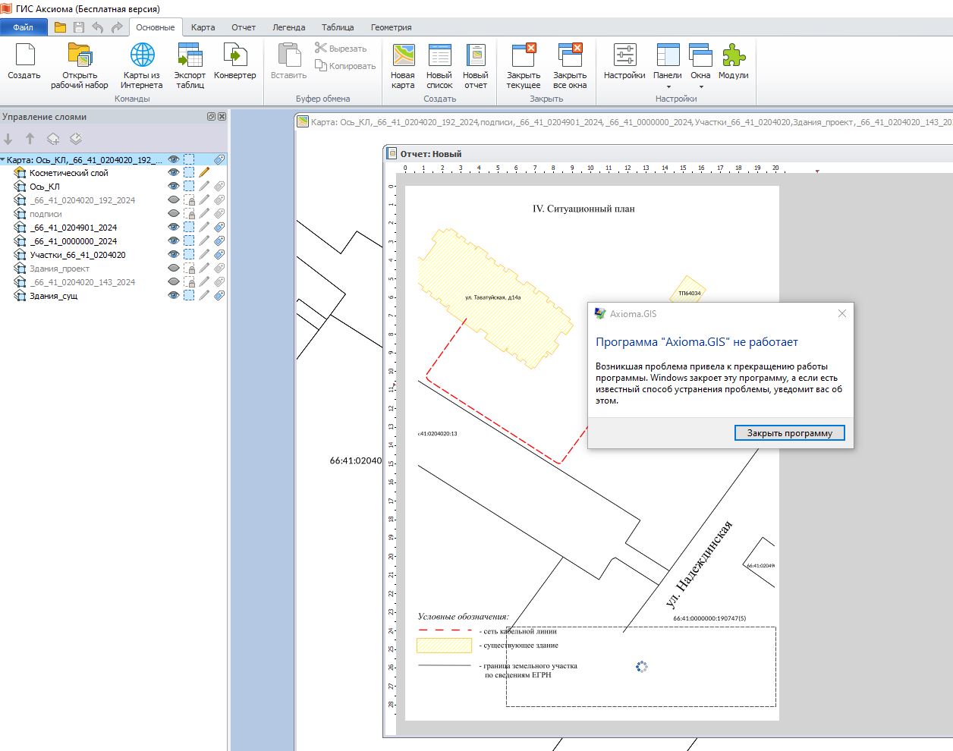
Task: Close the Axioma.GIS crash dialog with X
Action: pyautogui.click(x=841, y=313)
